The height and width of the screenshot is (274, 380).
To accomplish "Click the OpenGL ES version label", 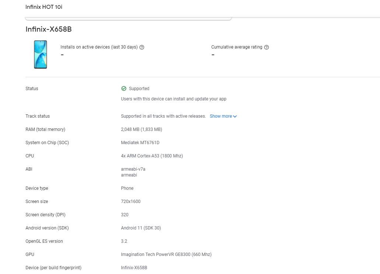I will 44,241.
